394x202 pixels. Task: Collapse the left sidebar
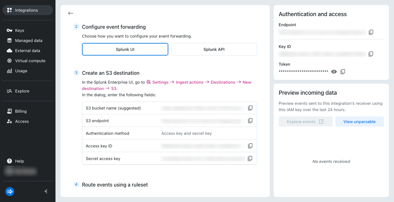pyautogui.click(x=46, y=191)
